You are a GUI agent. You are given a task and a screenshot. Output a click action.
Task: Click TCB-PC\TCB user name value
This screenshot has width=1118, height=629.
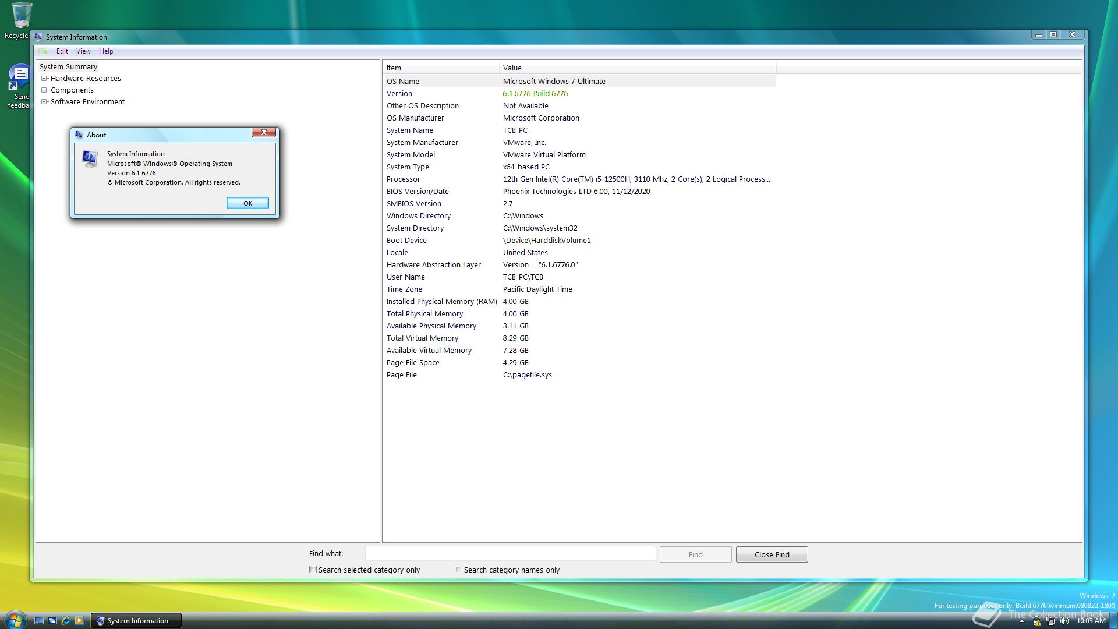[x=523, y=277]
